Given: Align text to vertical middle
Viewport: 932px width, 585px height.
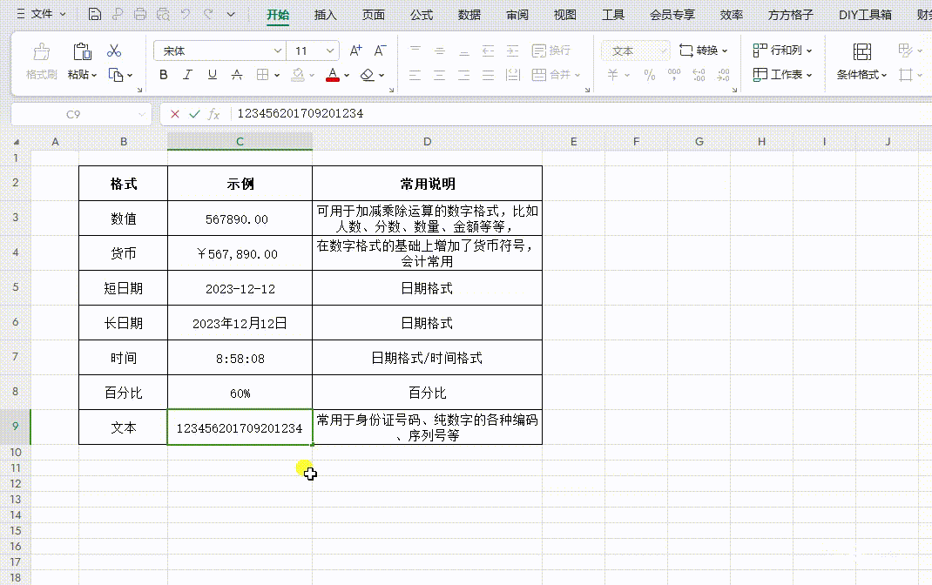Looking at the screenshot, I should (x=440, y=51).
